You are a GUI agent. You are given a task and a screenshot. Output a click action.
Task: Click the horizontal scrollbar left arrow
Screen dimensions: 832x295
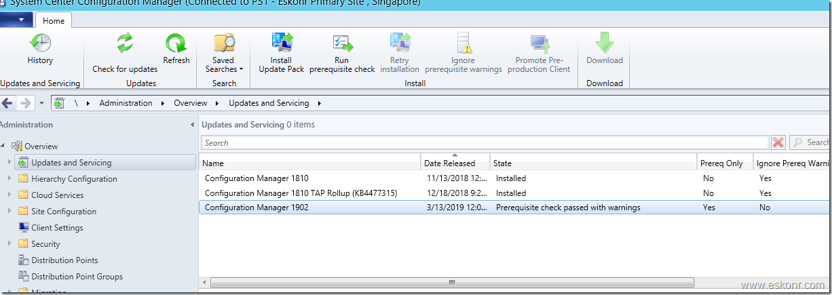point(204,282)
